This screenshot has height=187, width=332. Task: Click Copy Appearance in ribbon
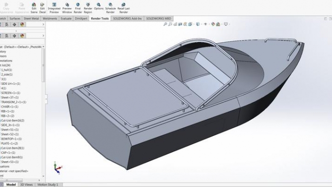click(6, 8)
